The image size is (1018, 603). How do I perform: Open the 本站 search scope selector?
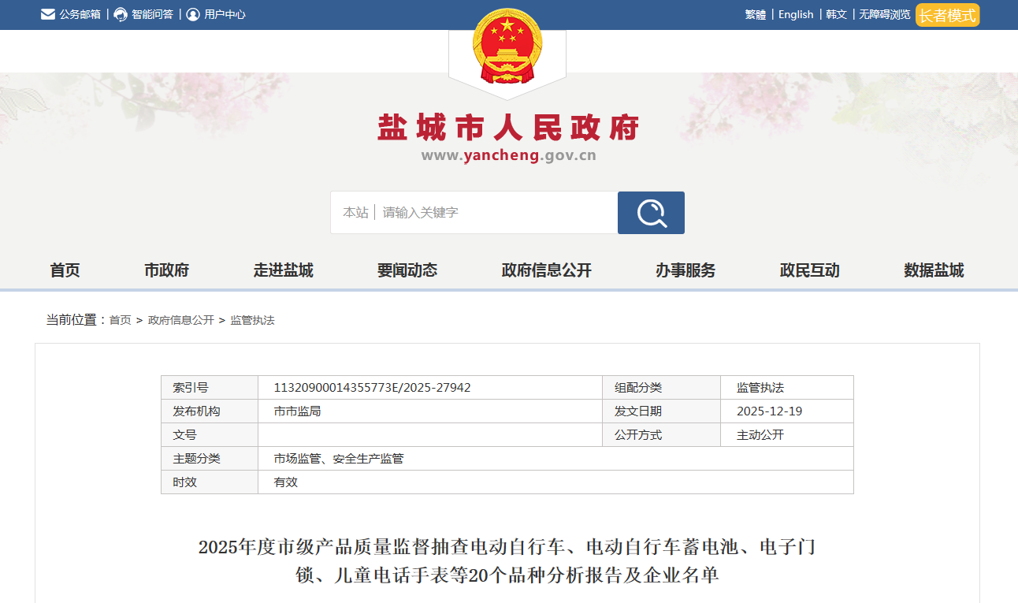[355, 213]
